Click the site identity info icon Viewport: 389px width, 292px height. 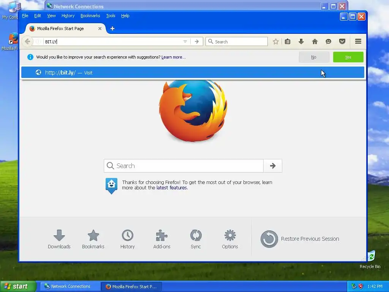pyautogui.click(x=38, y=41)
